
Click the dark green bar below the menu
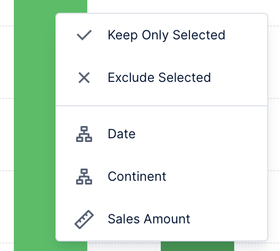tap(197, 246)
